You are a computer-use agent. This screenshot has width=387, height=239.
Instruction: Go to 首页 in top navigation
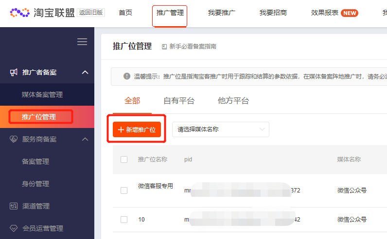coord(125,13)
